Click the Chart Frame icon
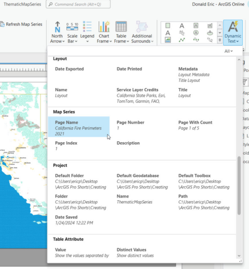The image size is (249, 269). click(104, 26)
